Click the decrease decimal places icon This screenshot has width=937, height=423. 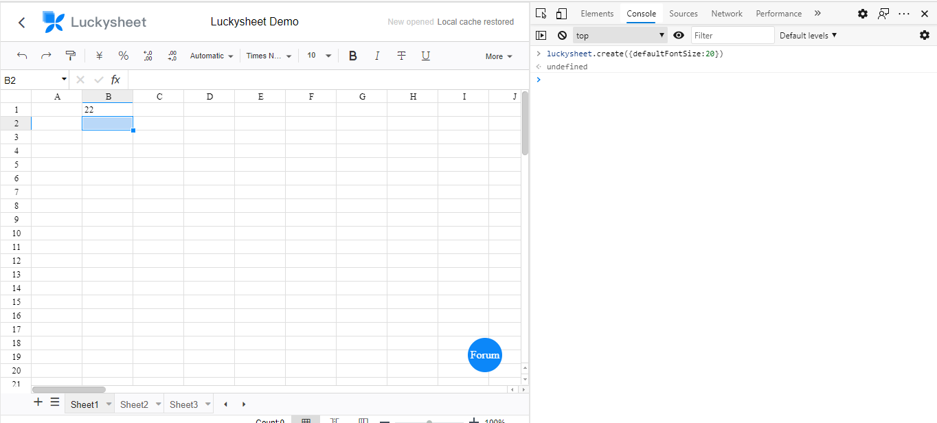148,56
